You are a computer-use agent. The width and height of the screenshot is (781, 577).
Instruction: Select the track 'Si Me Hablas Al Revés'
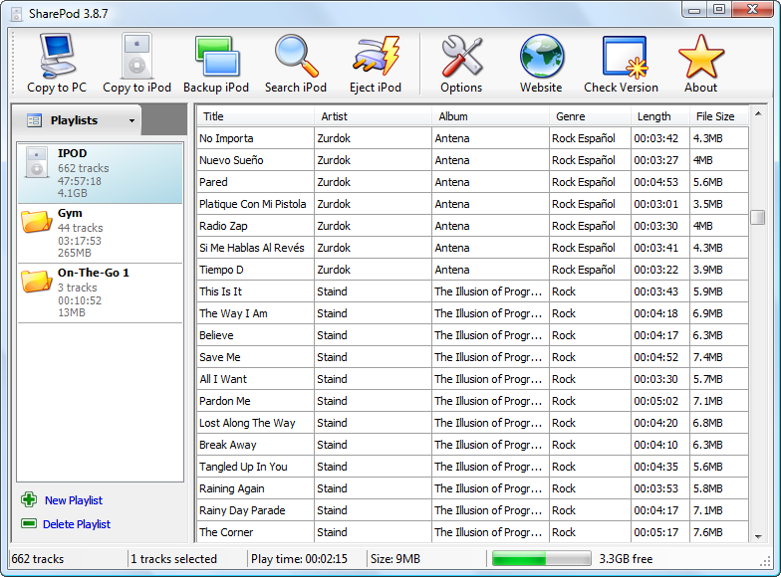472,248
